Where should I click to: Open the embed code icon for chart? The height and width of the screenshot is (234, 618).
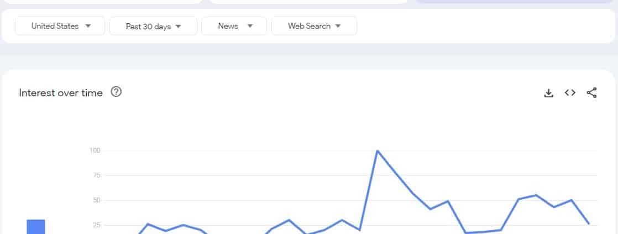pos(570,93)
